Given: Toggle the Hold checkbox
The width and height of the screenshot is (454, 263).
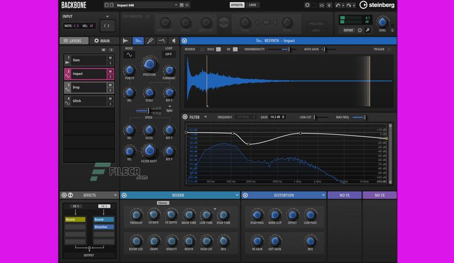Looking at the screenshot, I should pyautogui.click(x=219, y=49).
